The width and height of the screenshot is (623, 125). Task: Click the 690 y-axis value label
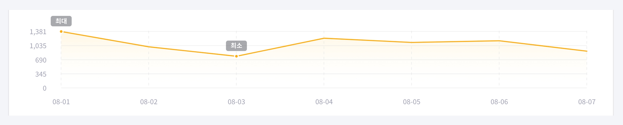41,60
